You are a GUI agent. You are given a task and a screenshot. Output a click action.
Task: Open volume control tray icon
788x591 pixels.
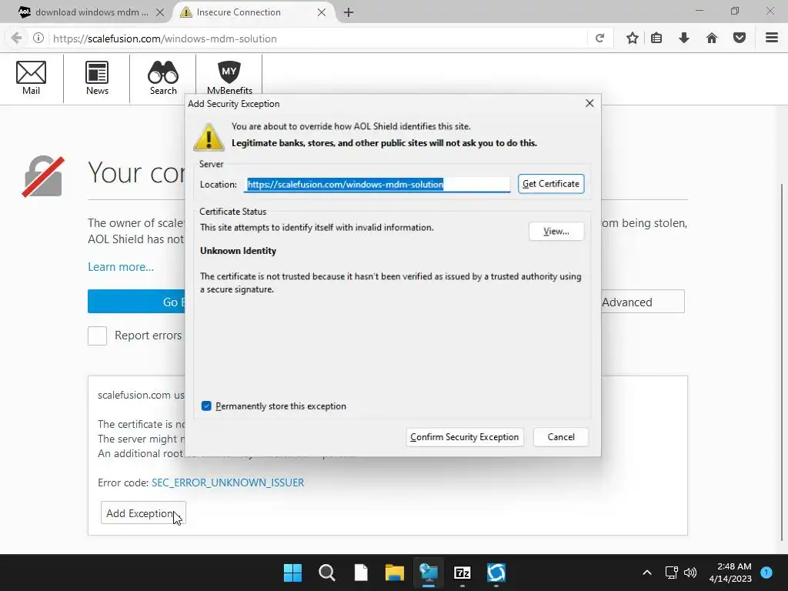click(690, 573)
